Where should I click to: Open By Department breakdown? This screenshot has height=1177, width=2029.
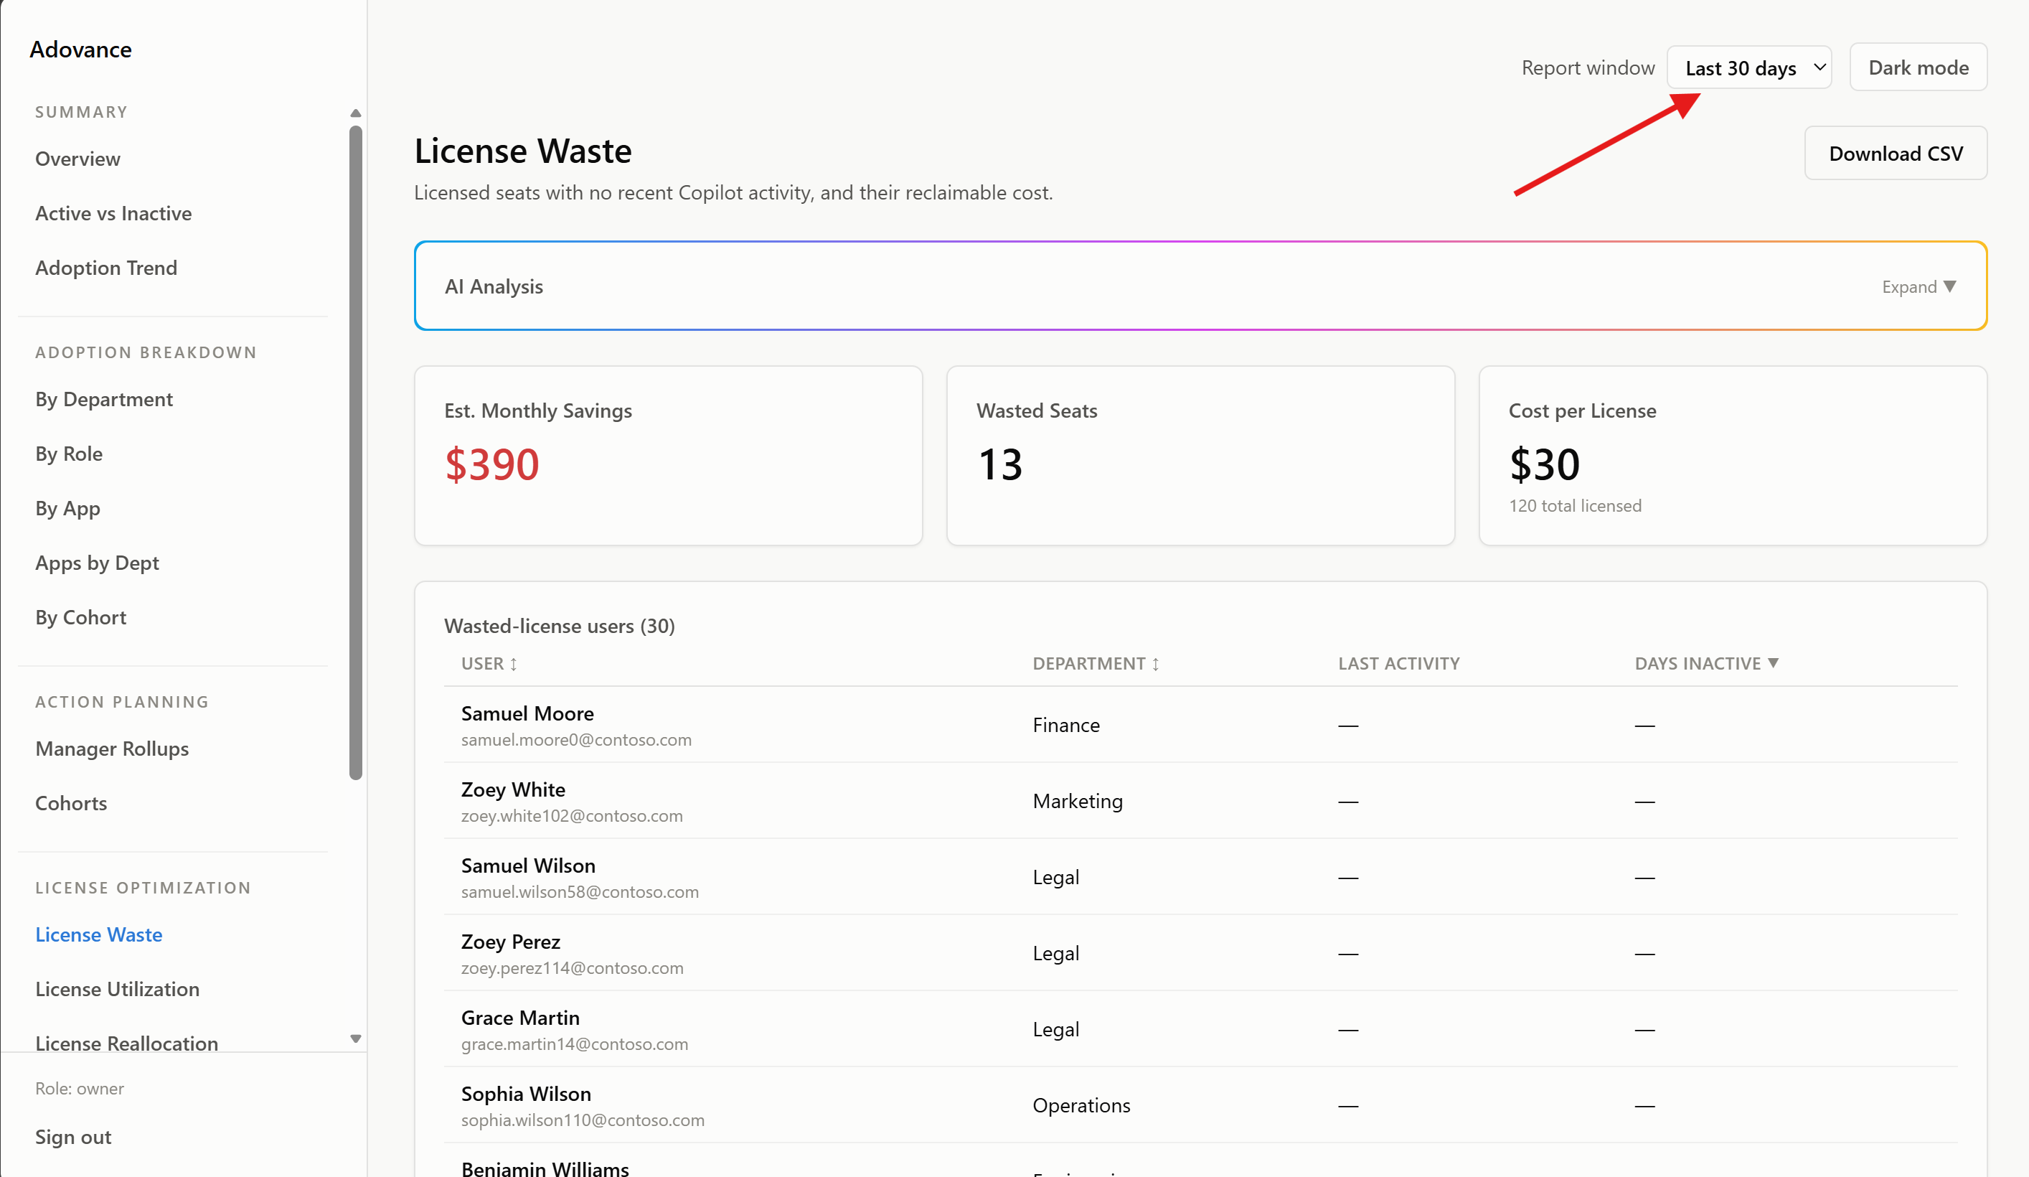click(104, 400)
